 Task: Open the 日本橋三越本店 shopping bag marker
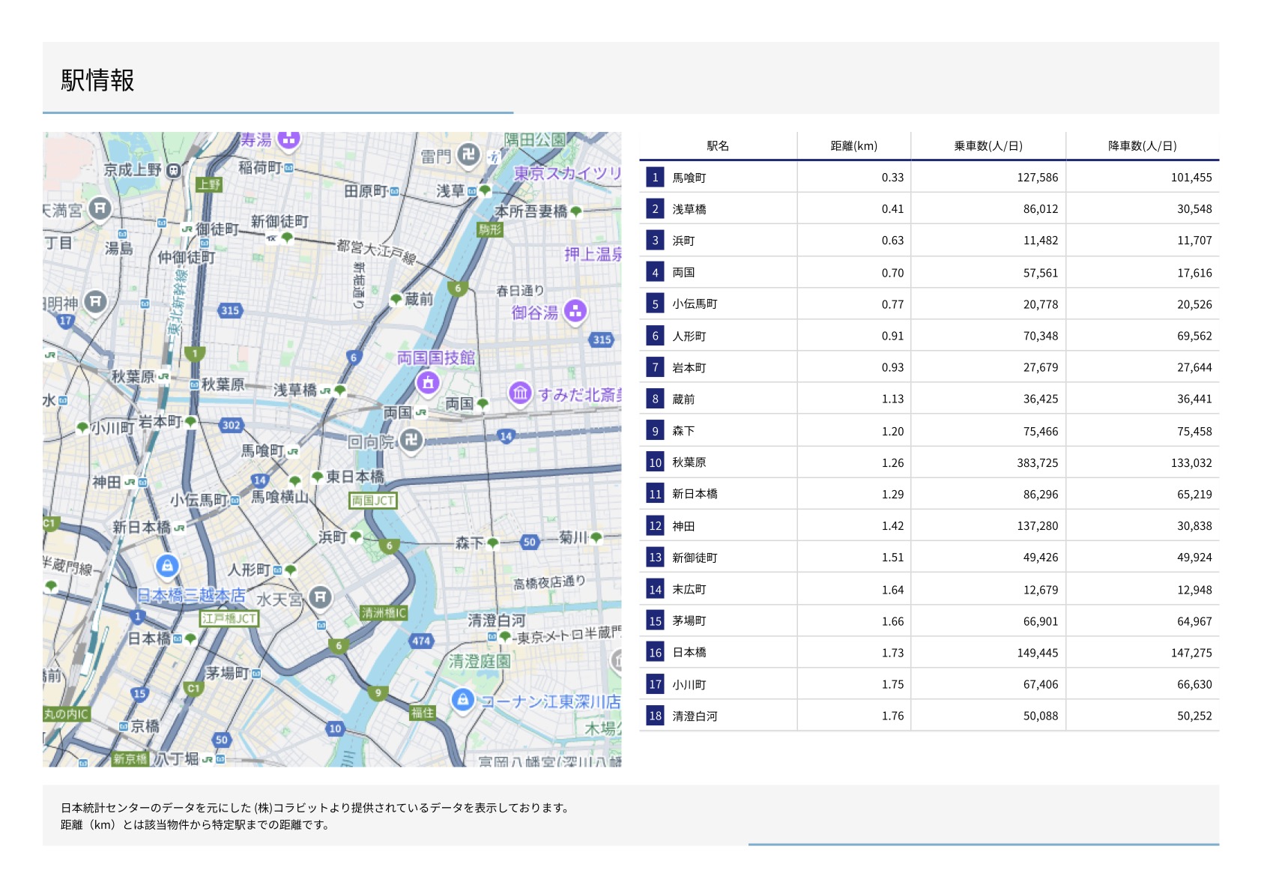pyautogui.click(x=167, y=566)
